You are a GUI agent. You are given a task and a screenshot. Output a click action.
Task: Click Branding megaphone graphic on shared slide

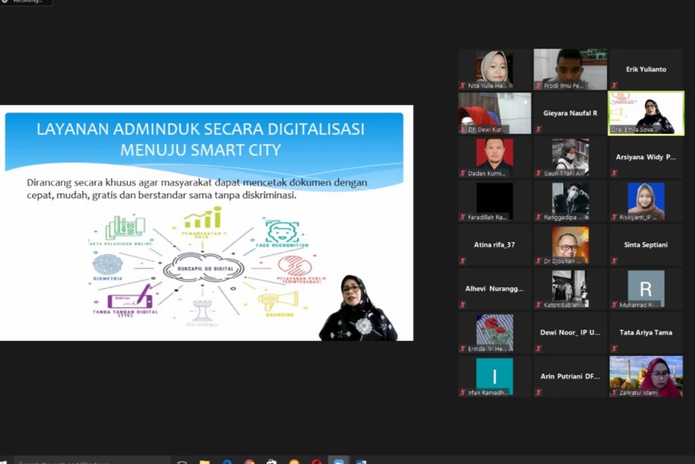point(279,304)
